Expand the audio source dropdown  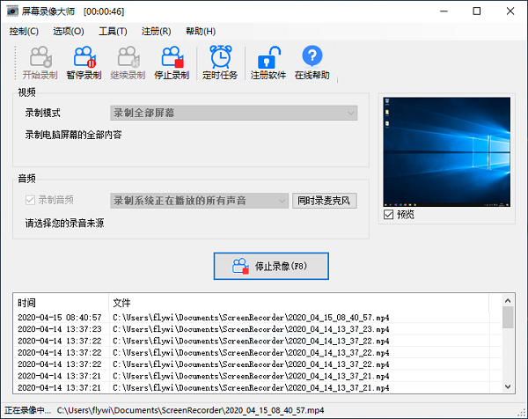tap(199, 201)
